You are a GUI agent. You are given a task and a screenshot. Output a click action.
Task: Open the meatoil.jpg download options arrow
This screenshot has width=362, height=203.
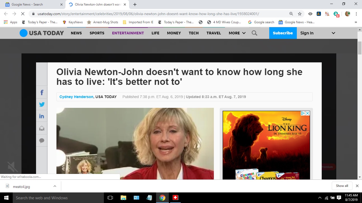tap(55, 186)
